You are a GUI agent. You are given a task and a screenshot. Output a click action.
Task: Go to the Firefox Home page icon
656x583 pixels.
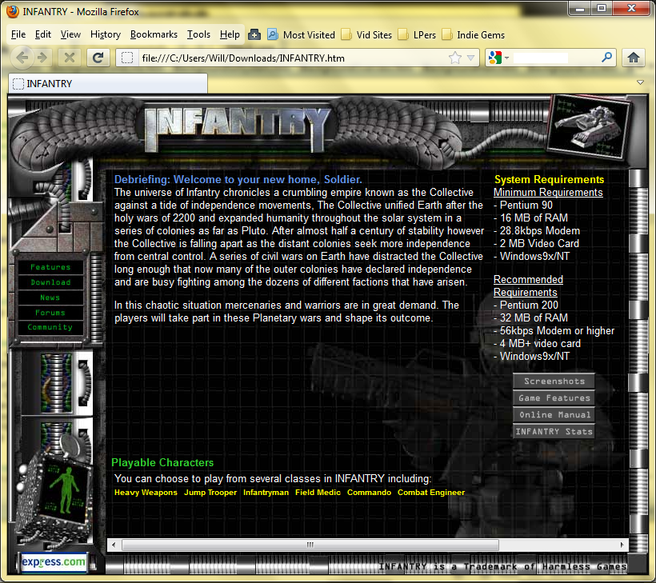click(x=634, y=58)
